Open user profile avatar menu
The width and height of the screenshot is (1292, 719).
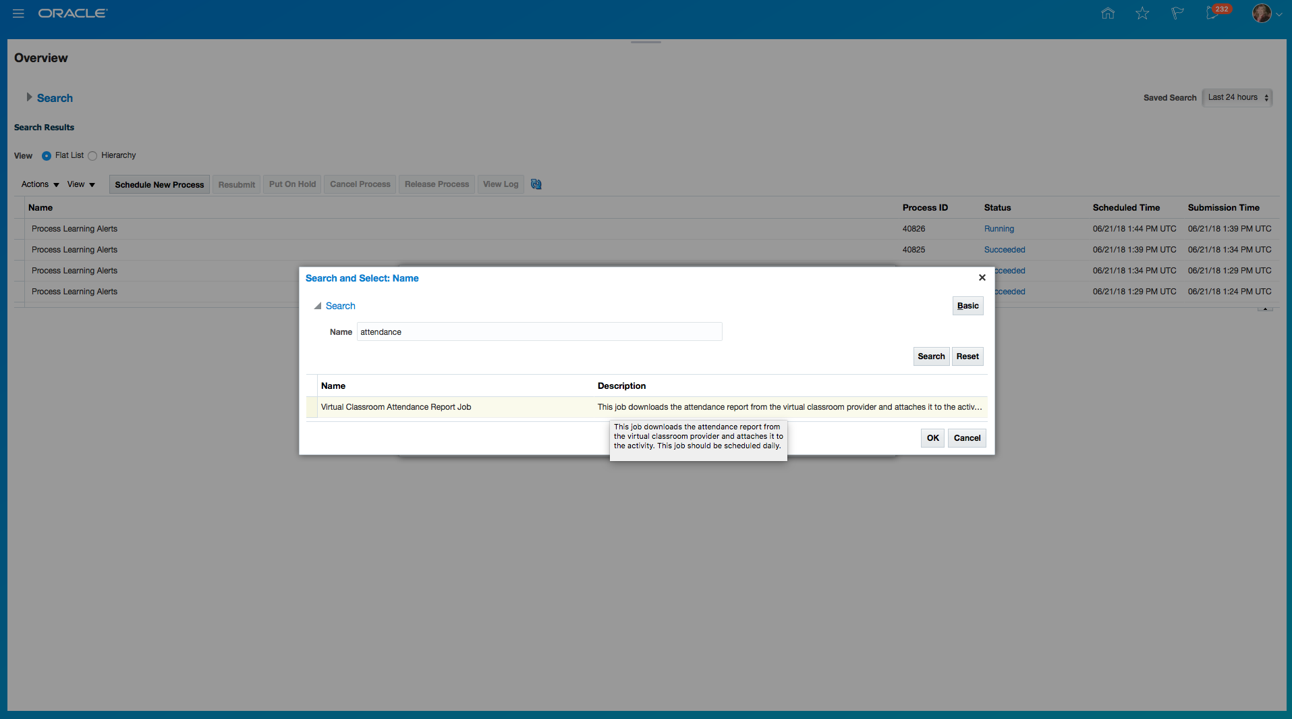coord(1261,13)
